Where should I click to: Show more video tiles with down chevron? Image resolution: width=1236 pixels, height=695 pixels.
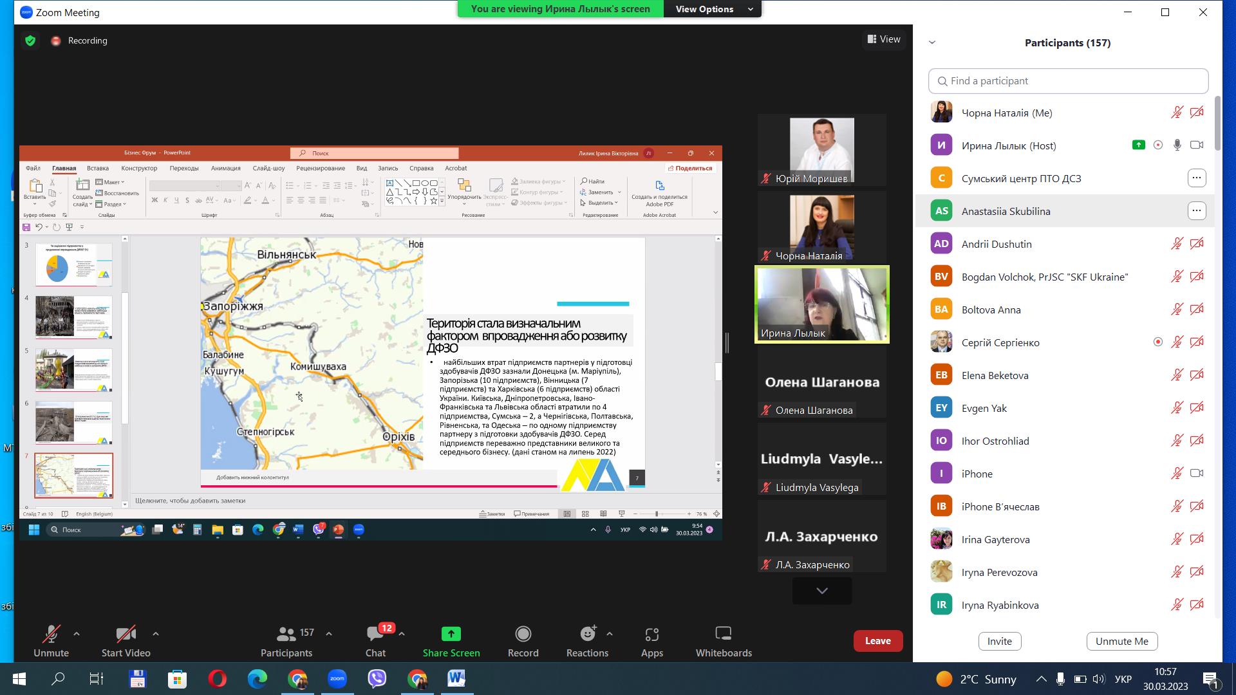821,591
